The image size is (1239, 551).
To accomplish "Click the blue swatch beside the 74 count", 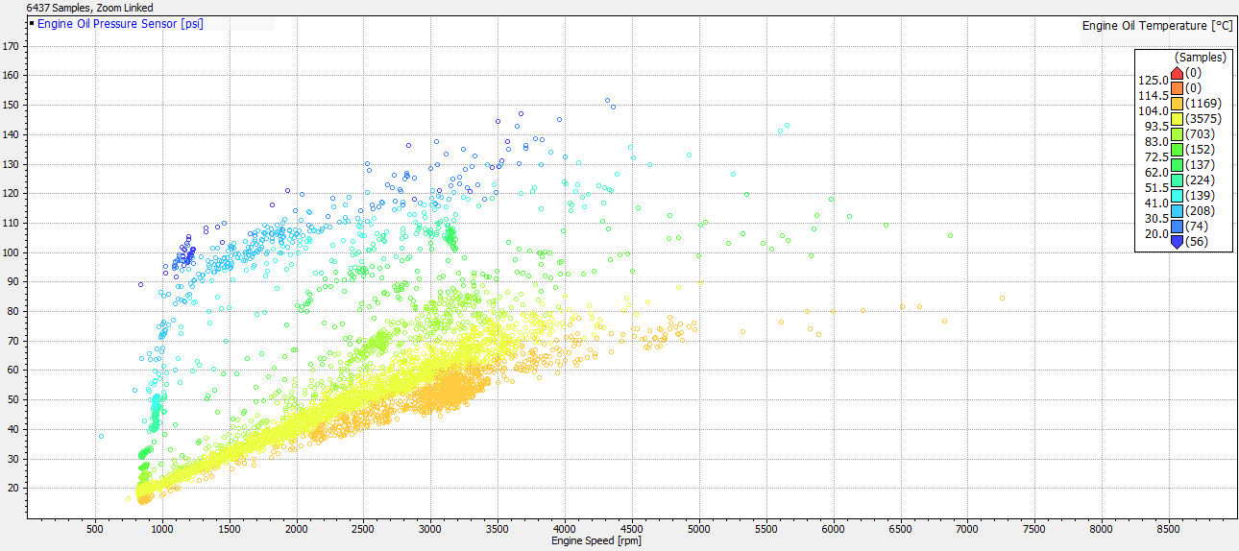I will pos(1177,227).
